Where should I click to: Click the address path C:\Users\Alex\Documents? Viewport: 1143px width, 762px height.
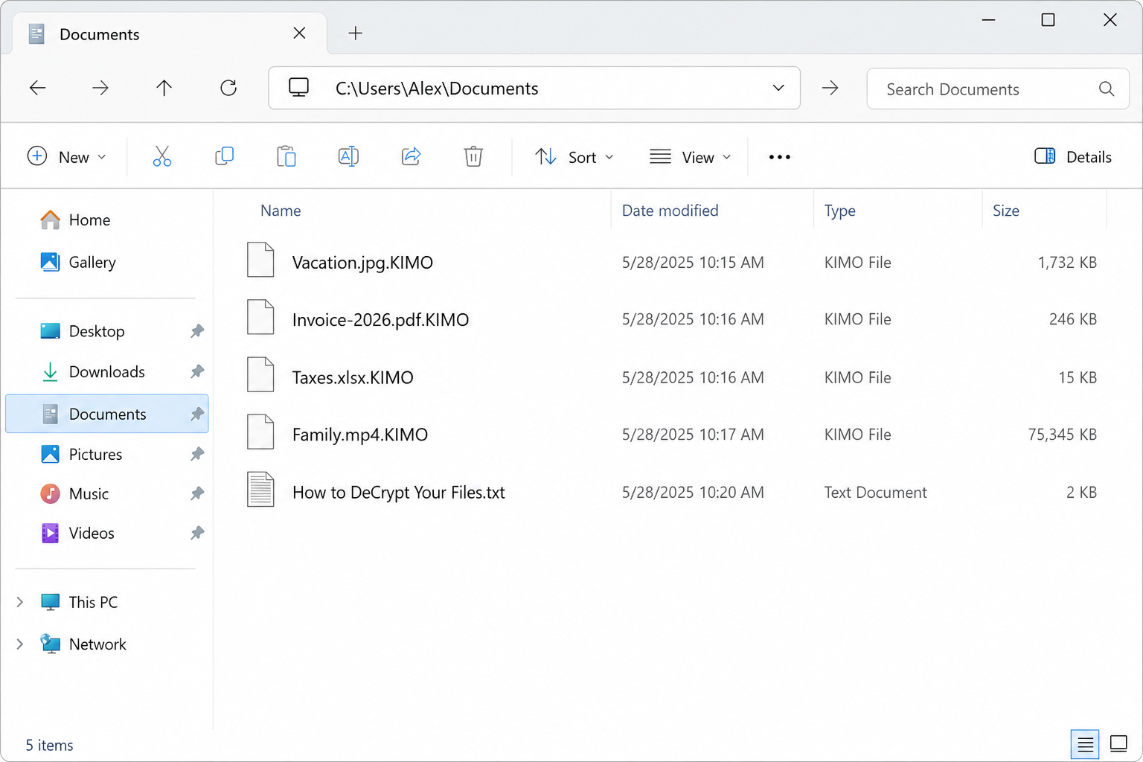(437, 89)
